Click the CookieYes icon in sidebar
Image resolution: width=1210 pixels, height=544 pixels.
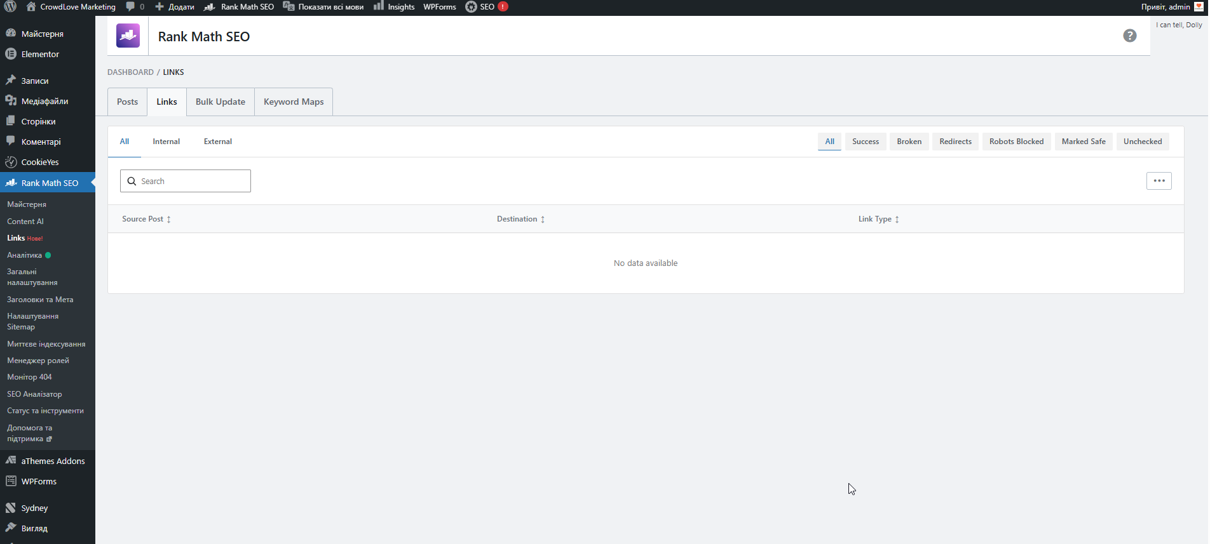pyautogui.click(x=11, y=162)
